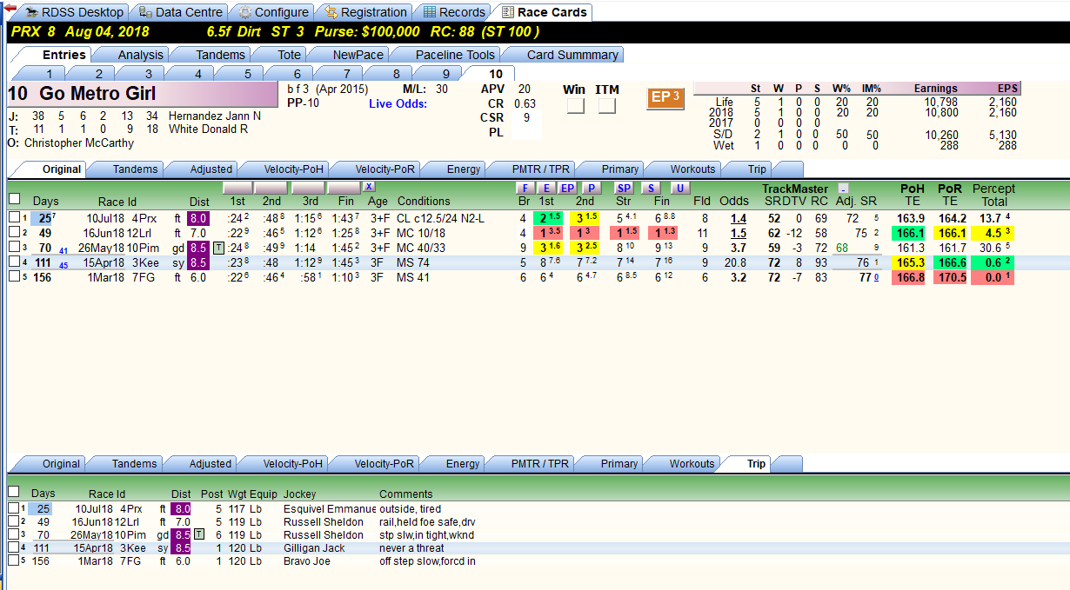1070x590 pixels.
Task: Click the red back arrow icon
Action: [x=10, y=7]
